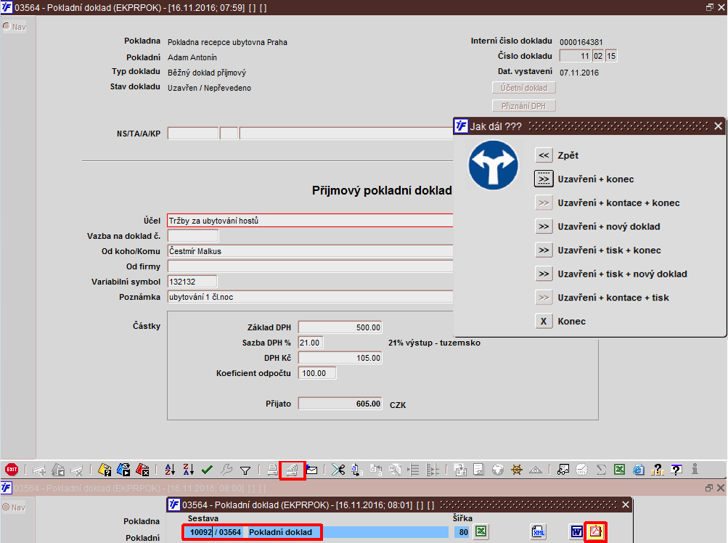
Task: Click the green checkmark confirm icon
Action: 207,470
